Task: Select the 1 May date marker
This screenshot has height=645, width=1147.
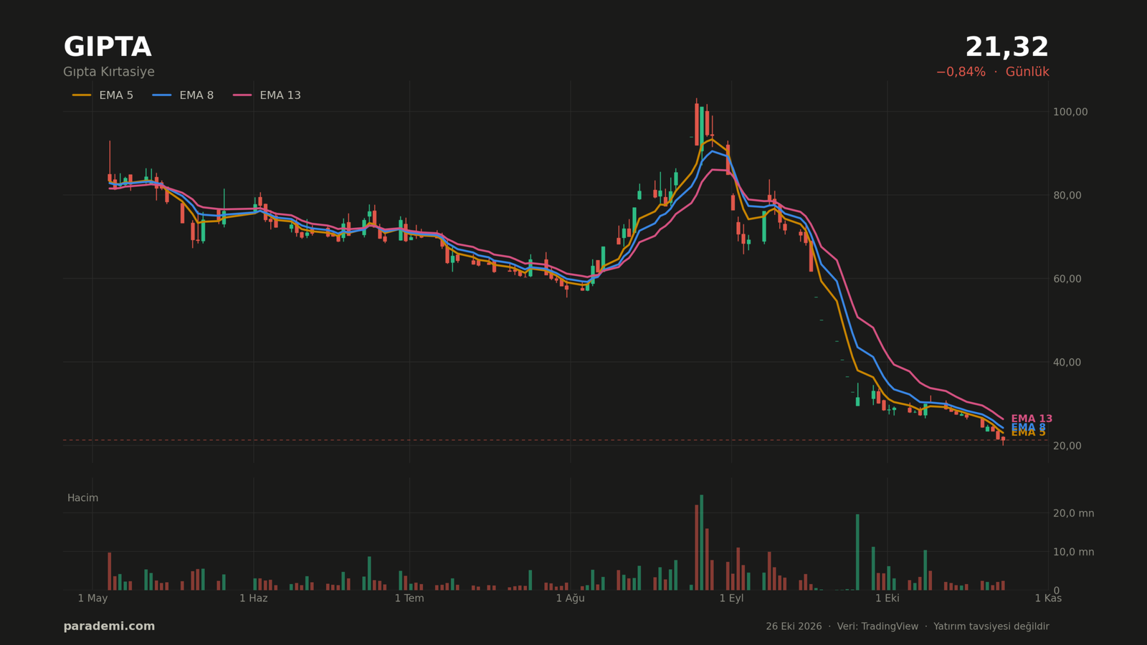Action: tap(92, 598)
